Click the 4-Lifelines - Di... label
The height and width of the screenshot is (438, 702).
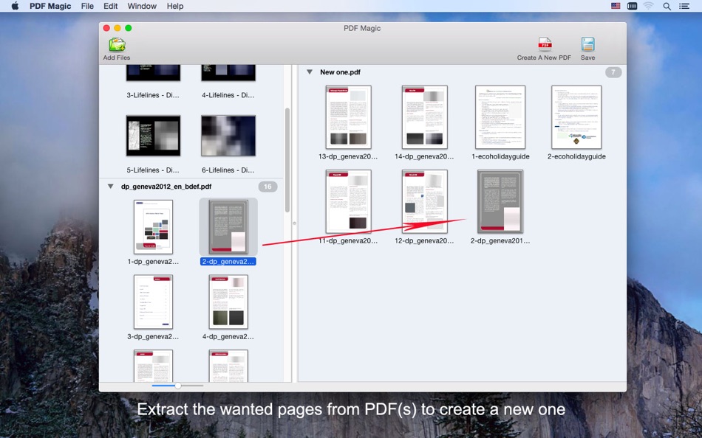228,95
